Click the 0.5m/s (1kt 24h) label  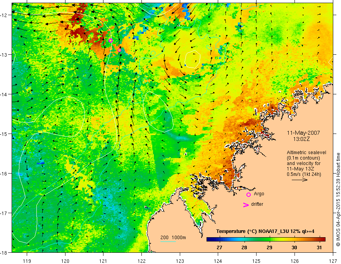[304, 174]
